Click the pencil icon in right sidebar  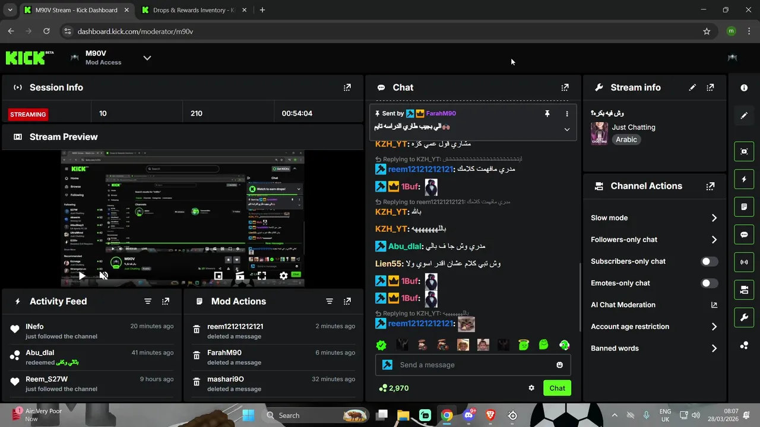[x=744, y=116]
